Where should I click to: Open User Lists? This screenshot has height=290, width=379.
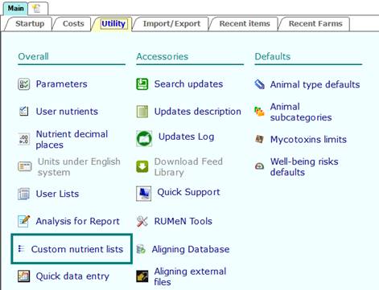click(57, 194)
